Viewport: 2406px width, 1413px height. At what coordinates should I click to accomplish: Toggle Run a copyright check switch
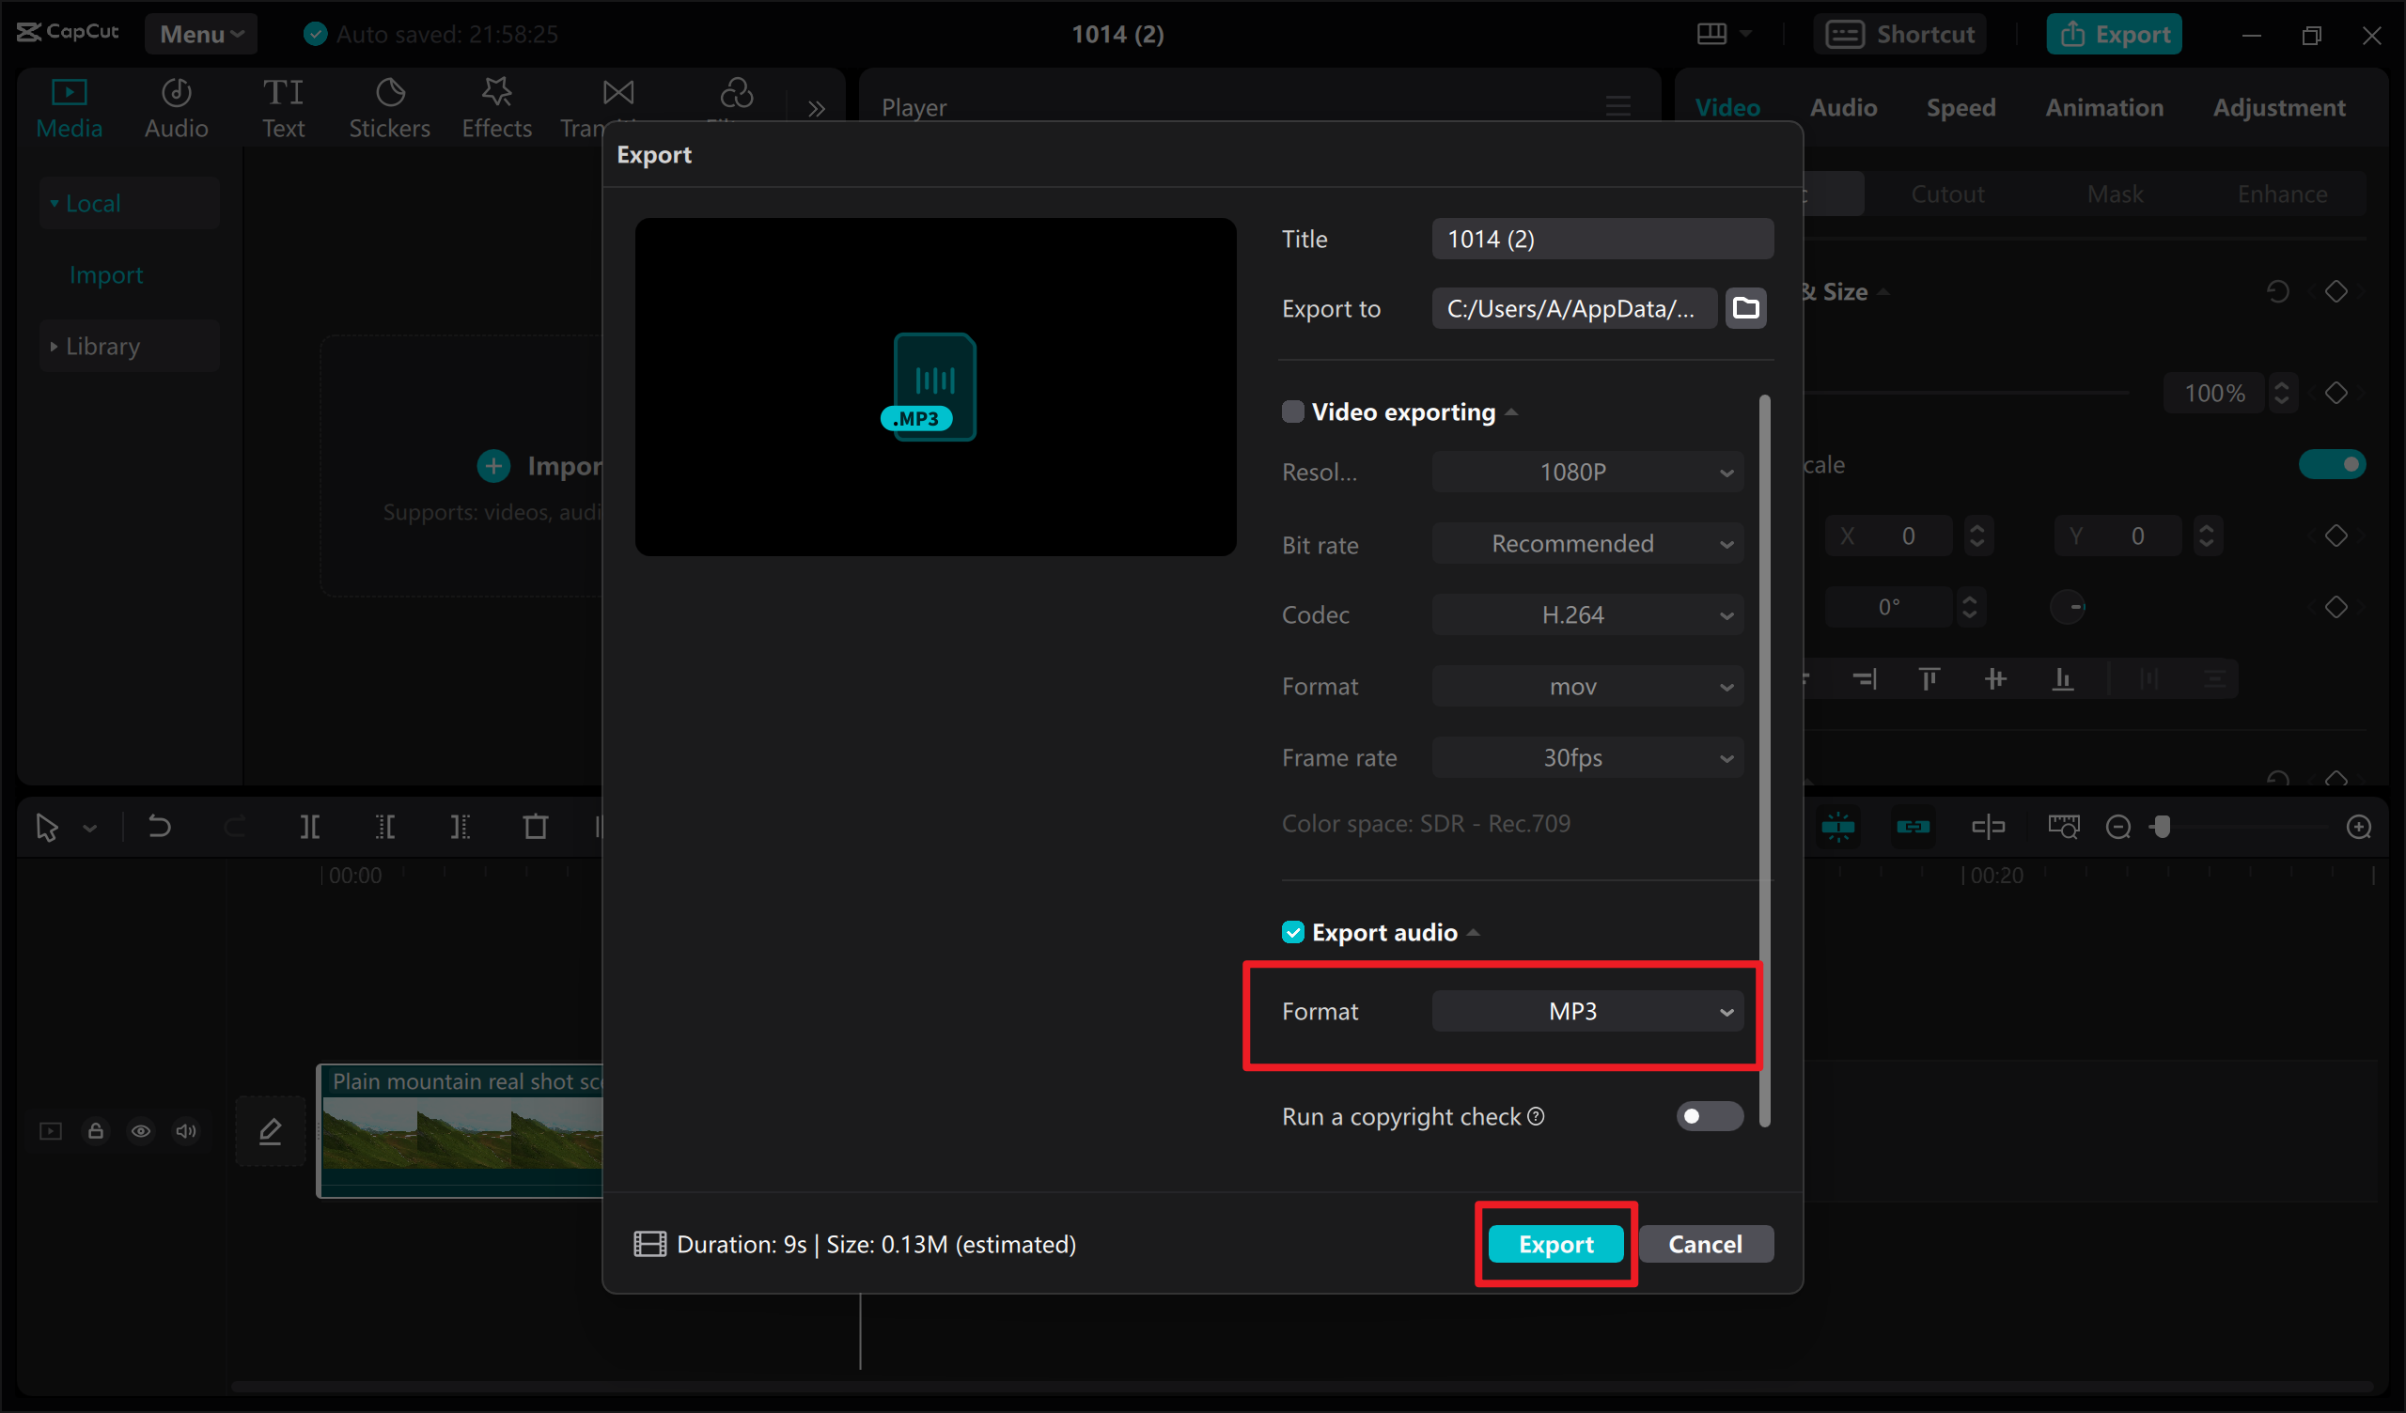click(x=1708, y=1116)
